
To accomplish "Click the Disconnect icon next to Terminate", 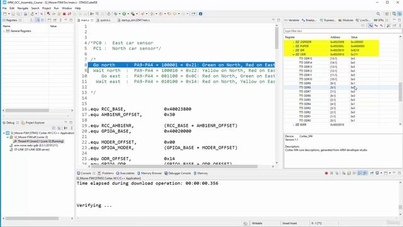I will coord(69,14).
